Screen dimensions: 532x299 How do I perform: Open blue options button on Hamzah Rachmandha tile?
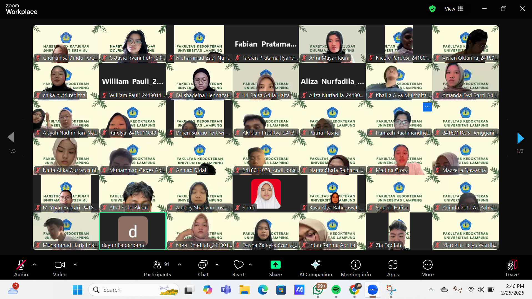[x=427, y=107]
